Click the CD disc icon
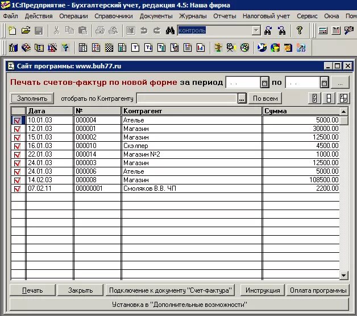This screenshot has height=316, width=357. pyautogui.click(x=244, y=48)
